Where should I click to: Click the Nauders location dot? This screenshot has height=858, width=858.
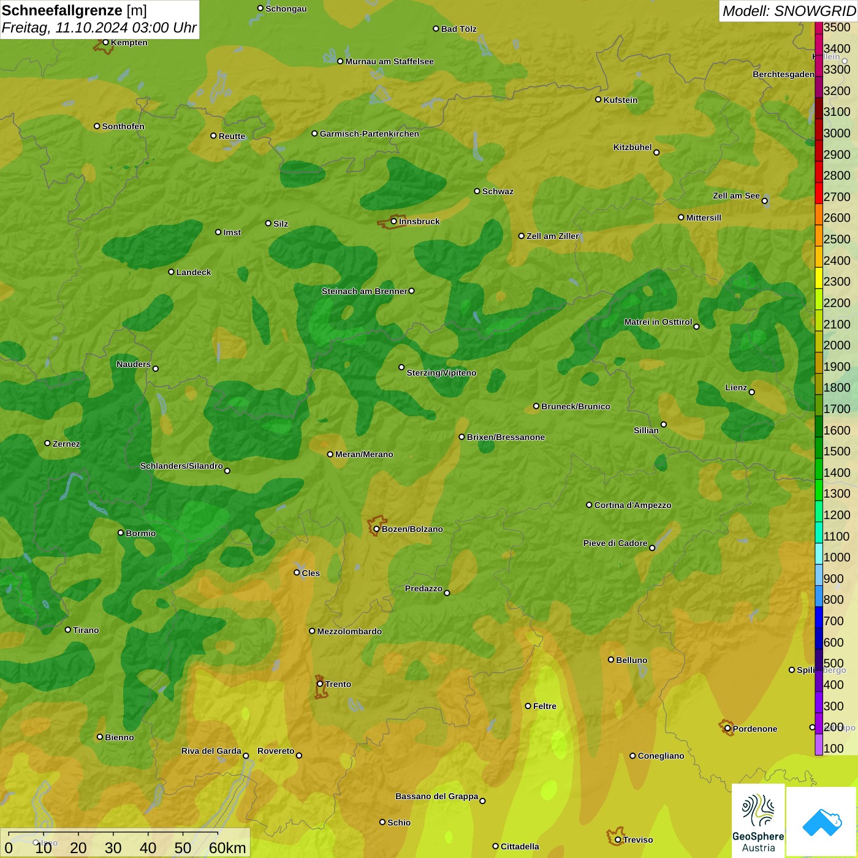pos(155,368)
